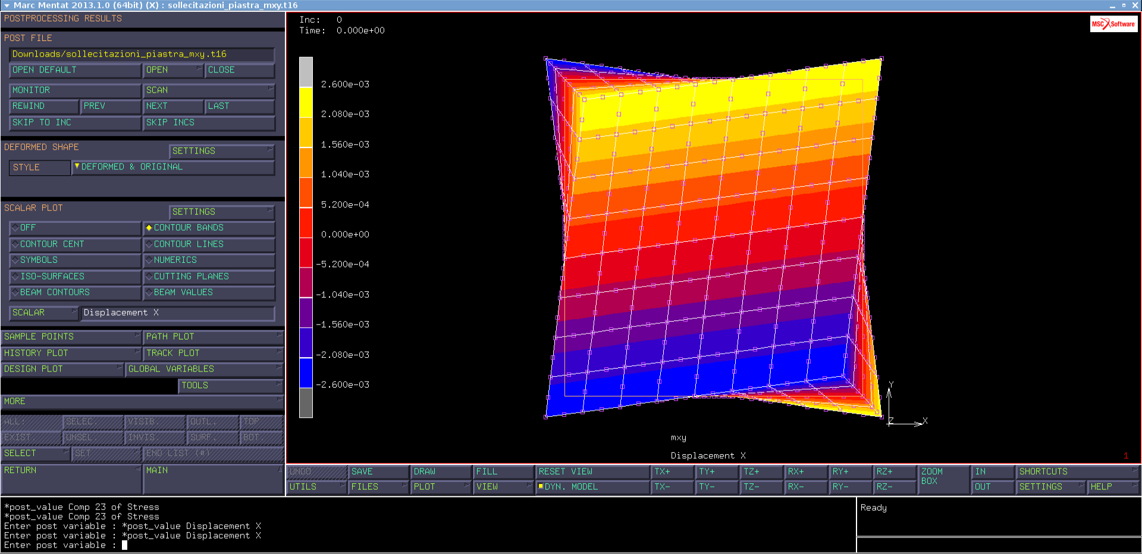The width and height of the screenshot is (1142, 554).
Task: Select CONTOUR LINES plot mode
Action: 208,244
